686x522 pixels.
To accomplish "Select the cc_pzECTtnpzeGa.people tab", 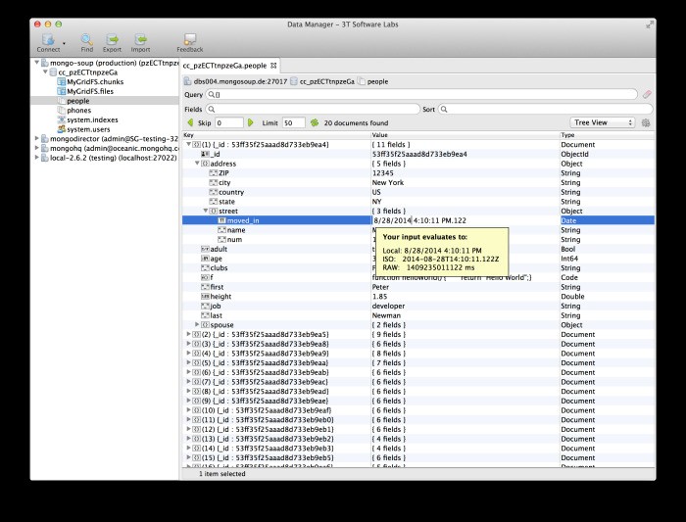I will click(229, 66).
